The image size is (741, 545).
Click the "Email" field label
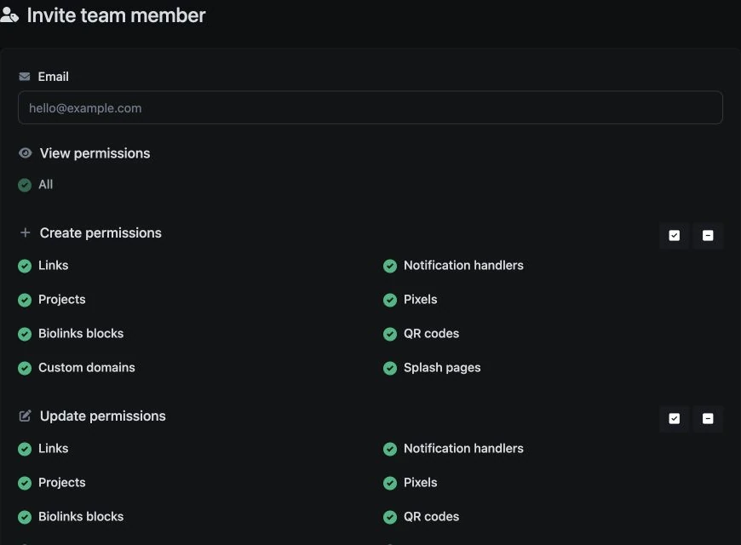[54, 77]
